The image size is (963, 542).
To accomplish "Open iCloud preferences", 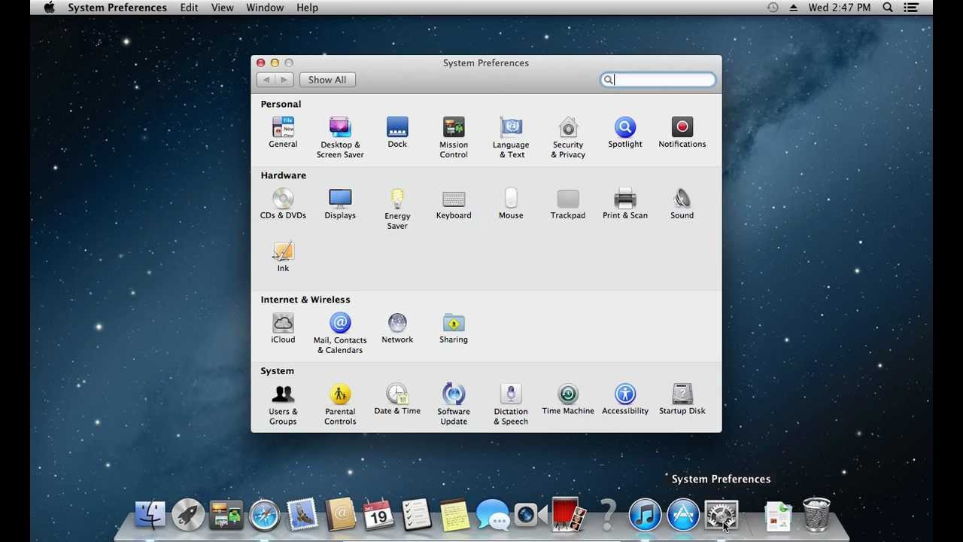I will point(283,327).
